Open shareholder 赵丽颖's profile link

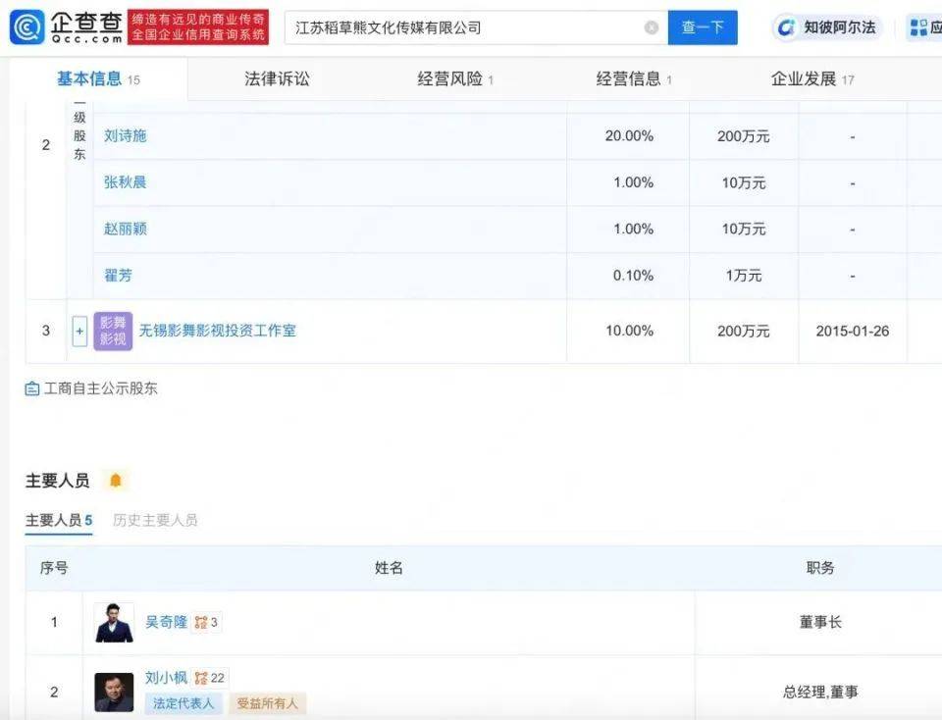(x=124, y=229)
